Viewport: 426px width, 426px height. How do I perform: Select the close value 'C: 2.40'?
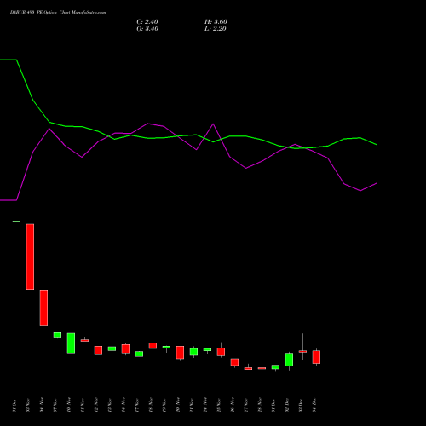click(147, 22)
